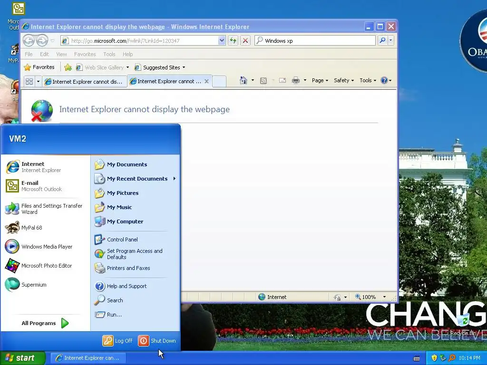Viewport: 487px width, 365px height.
Task: Open Safety menu dropdown
Action: pos(343,80)
